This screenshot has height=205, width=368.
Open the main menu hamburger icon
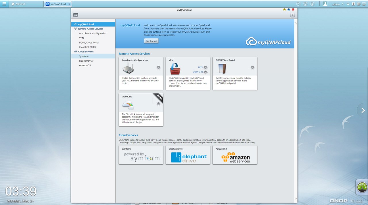pyautogui.click(x=4, y=4)
